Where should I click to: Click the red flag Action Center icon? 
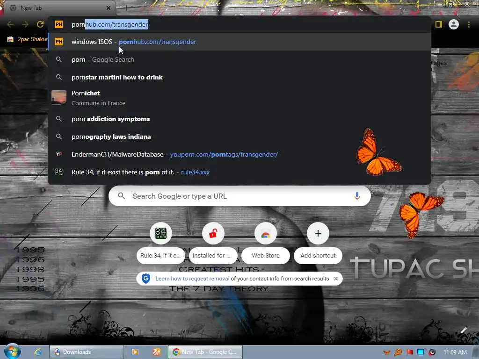(x=409, y=352)
